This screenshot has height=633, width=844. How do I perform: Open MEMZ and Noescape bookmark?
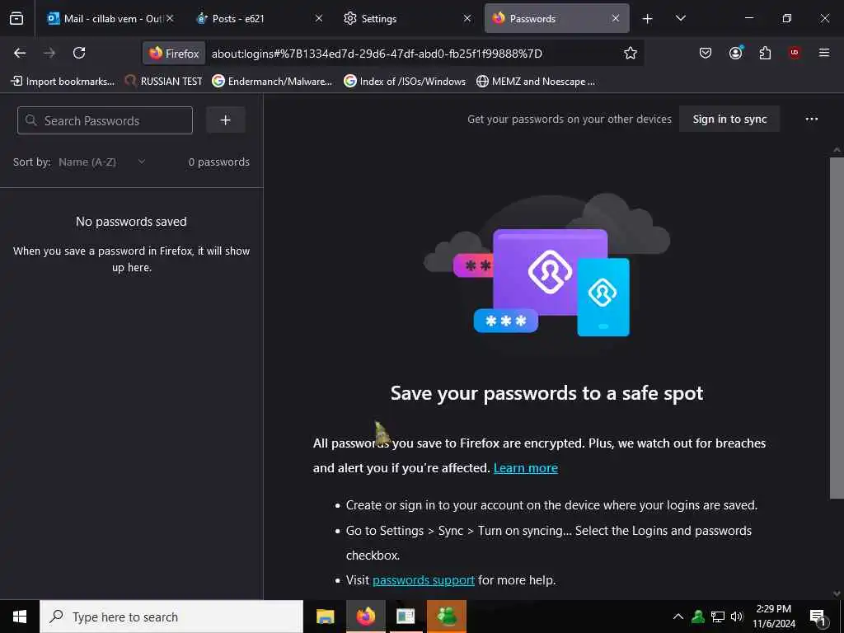(536, 82)
